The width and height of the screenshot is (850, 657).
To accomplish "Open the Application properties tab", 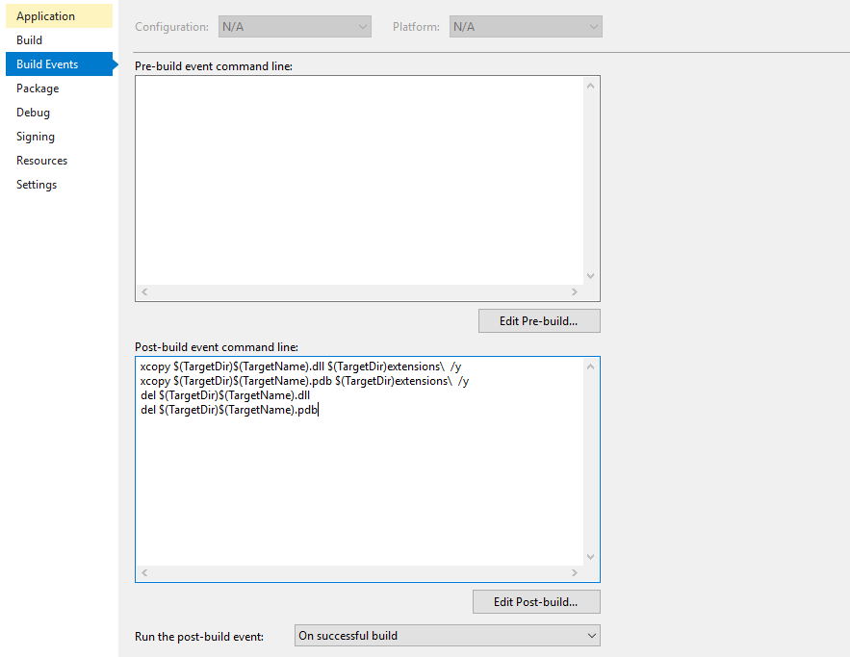I will pos(45,16).
